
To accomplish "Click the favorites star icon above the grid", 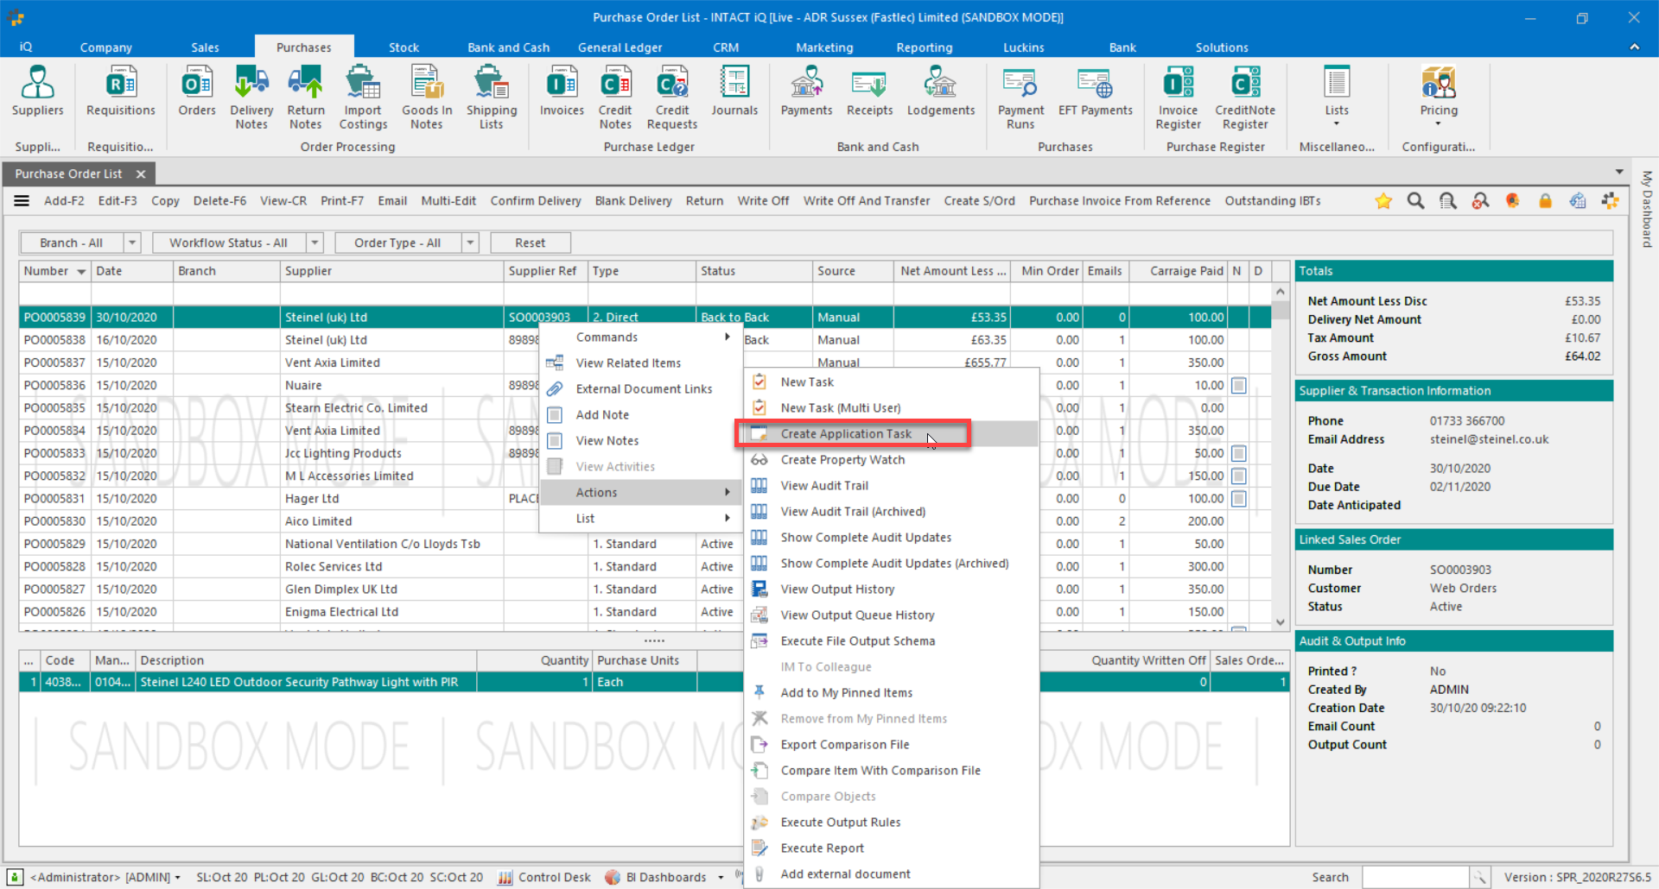I will click(x=1383, y=200).
